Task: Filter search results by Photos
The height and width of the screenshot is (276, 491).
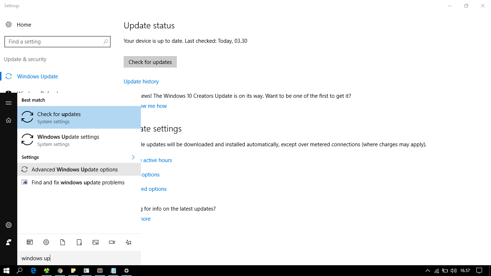Action: click(x=96, y=242)
